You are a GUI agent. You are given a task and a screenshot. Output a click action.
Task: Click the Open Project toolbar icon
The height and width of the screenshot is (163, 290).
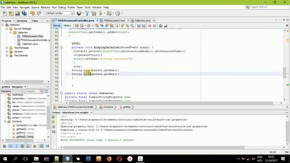pos(18,13)
